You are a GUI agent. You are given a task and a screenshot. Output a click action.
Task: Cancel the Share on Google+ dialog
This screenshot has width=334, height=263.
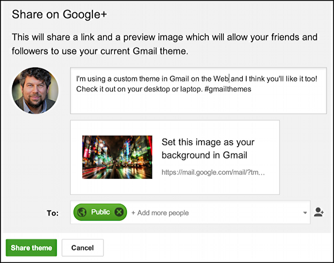[82, 247]
